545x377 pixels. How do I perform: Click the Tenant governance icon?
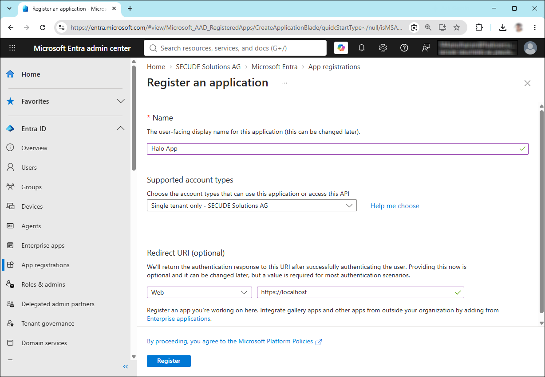10,323
